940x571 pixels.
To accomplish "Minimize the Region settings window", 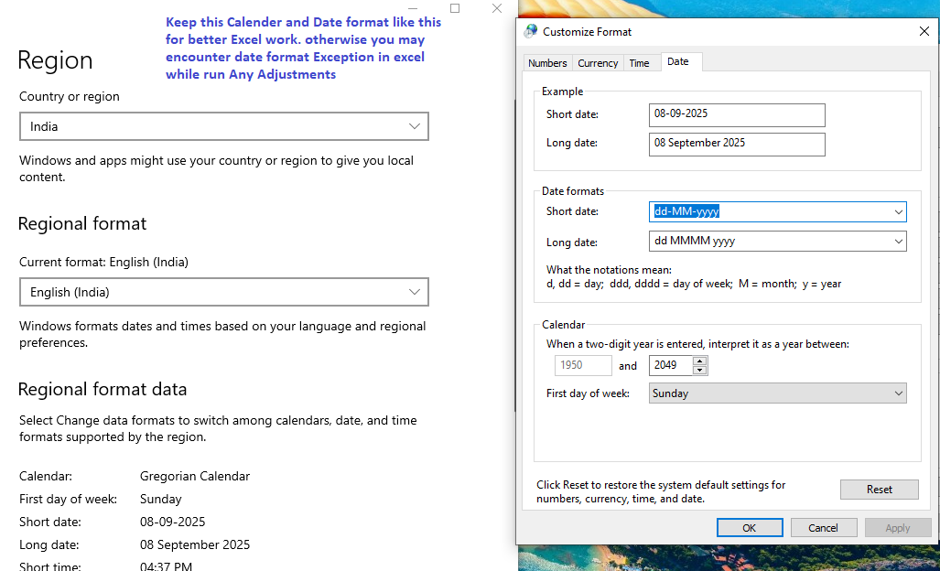I will tap(413, 8).
